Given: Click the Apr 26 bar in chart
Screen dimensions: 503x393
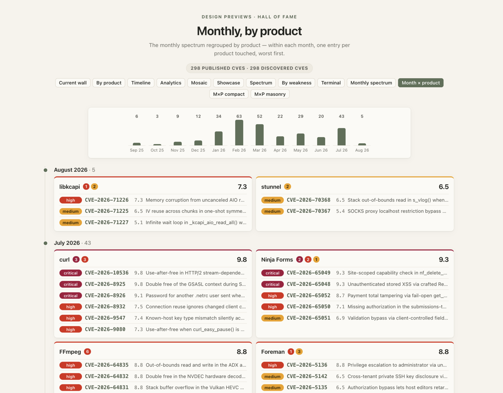Looking at the screenshot, I should (x=280, y=141).
